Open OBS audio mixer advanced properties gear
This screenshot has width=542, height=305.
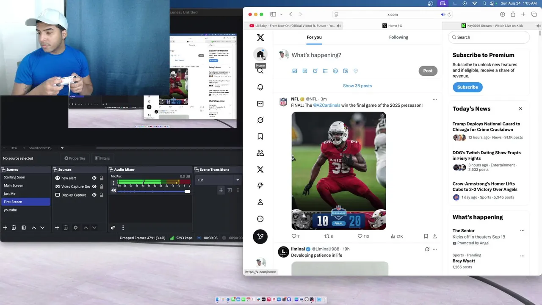(113, 227)
